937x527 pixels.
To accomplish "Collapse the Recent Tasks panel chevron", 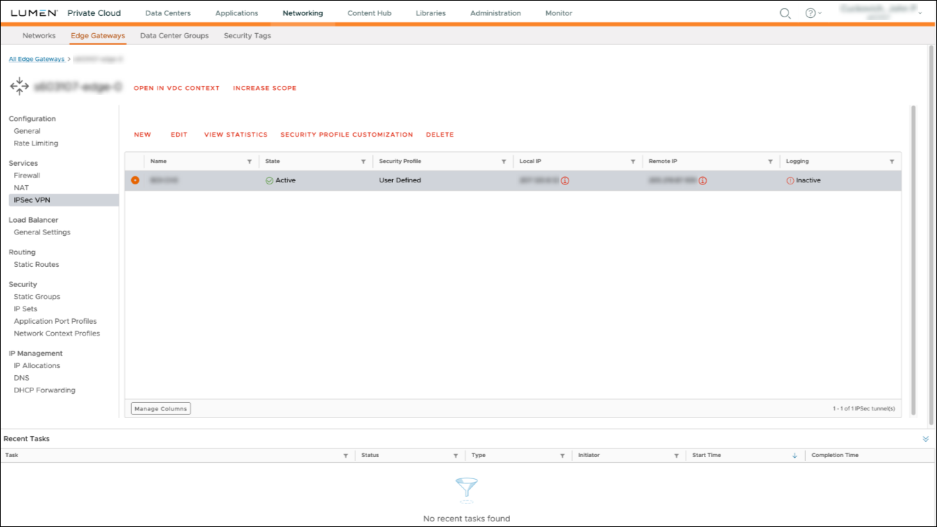I will pos(925,438).
